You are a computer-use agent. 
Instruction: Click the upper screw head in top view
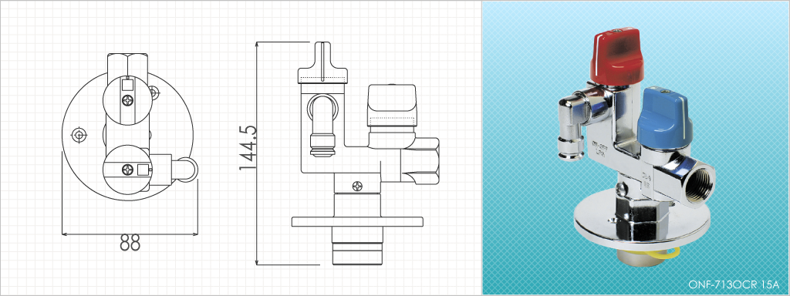(128, 101)
